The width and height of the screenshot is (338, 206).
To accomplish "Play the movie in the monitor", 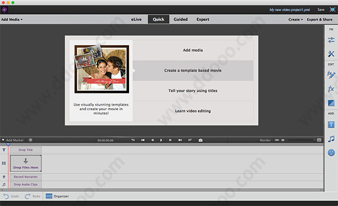I will [161, 140].
